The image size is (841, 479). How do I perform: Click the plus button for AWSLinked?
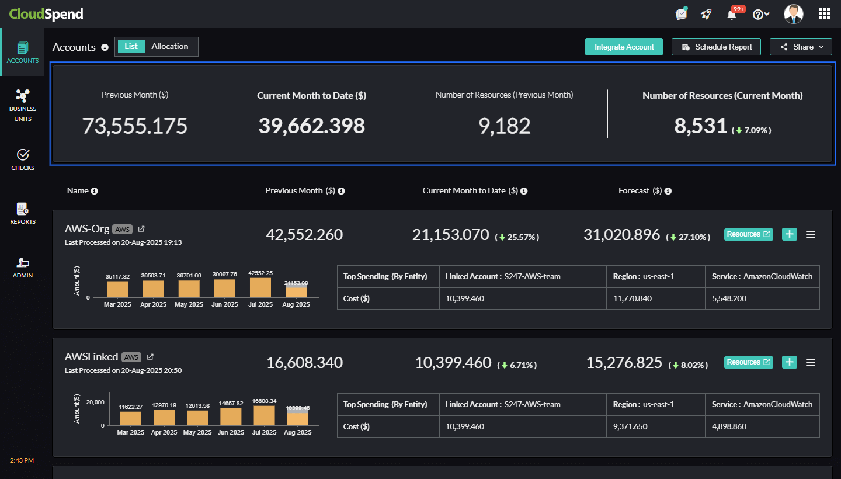[x=790, y=362]
